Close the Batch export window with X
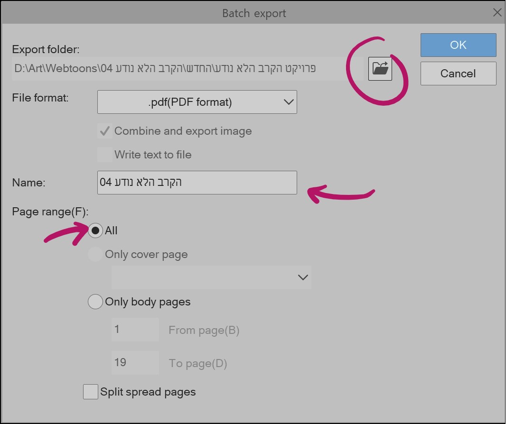 (x=497, y=13)
